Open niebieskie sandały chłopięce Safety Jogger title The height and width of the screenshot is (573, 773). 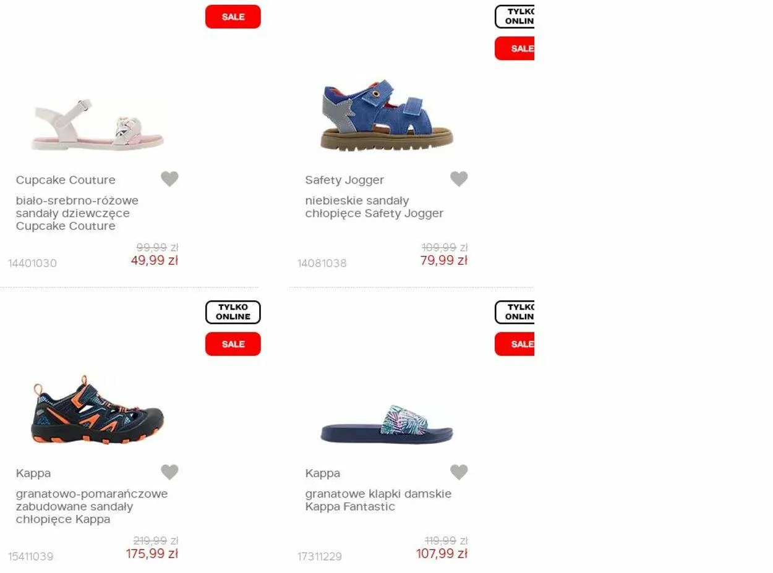[374, 207]
